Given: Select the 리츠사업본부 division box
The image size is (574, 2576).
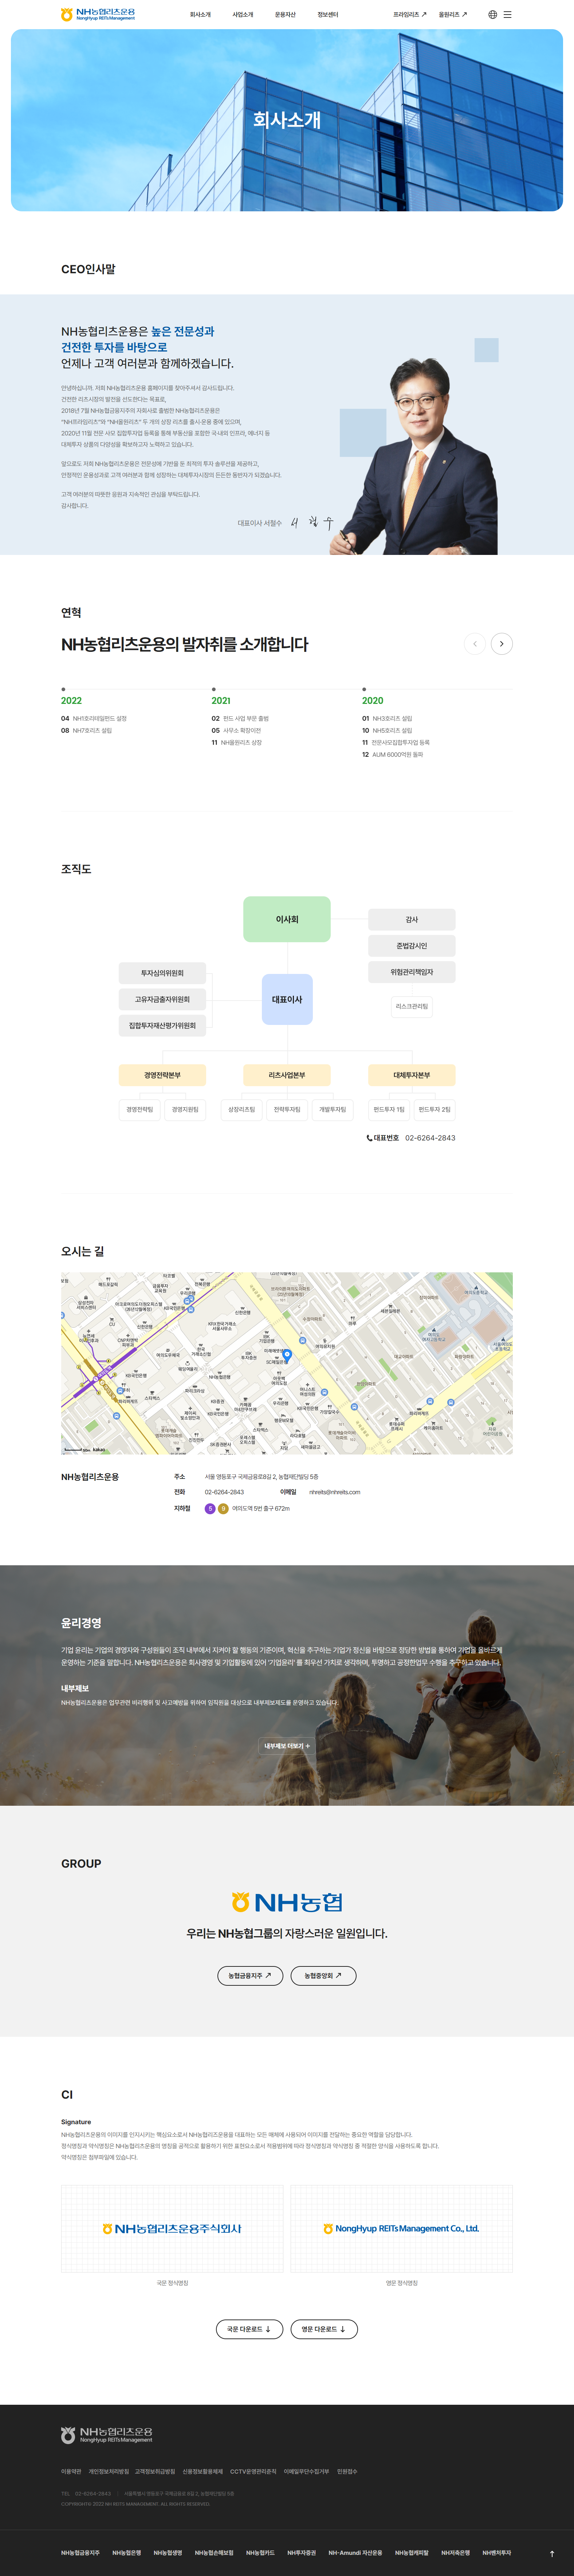Looking at the screenshot, I should point(287,1075).
